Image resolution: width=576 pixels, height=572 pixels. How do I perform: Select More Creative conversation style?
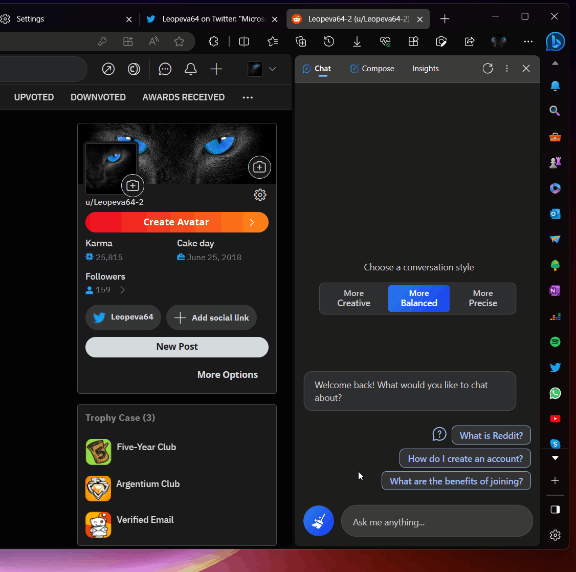click(354, 299)
